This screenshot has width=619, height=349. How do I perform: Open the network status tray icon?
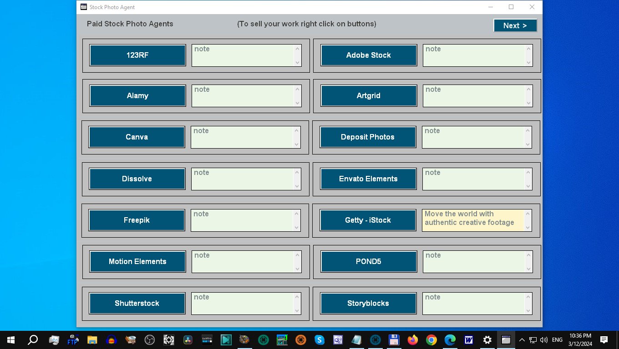coord(533,339)
